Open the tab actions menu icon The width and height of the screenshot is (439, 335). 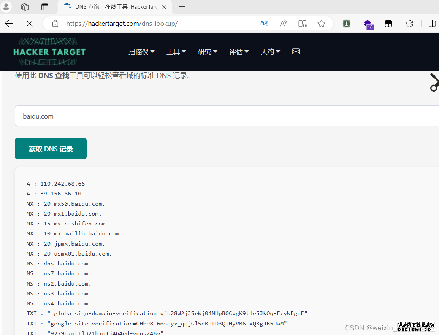(x=45, y=7)
